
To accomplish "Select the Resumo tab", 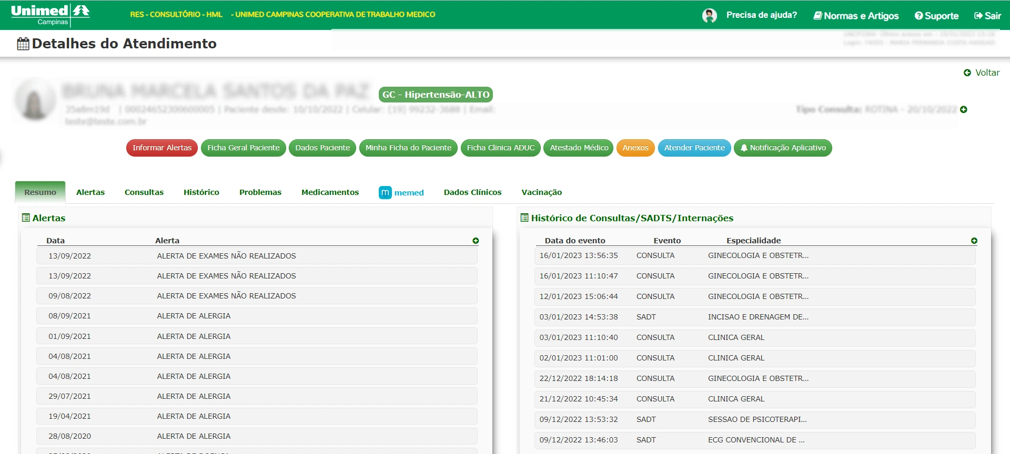I will click(40, 192).
